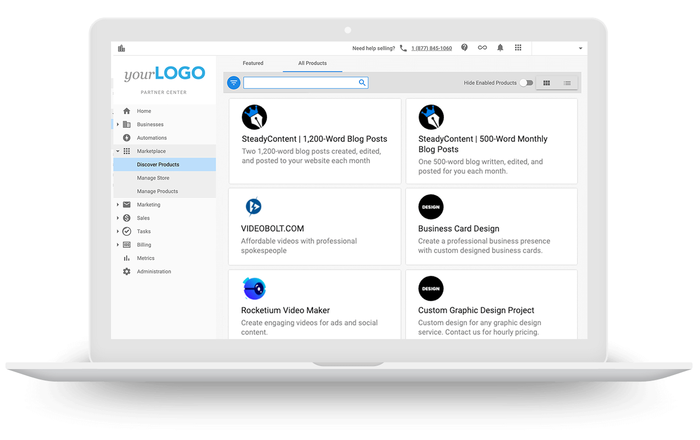Screen dimensions: 700x440
Task: Open Business Card Design product title
Action: click(458, 229)
